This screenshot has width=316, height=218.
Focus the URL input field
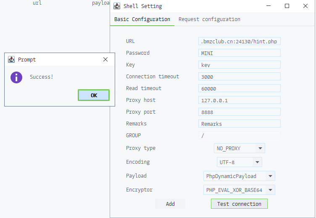coord(239,41)
